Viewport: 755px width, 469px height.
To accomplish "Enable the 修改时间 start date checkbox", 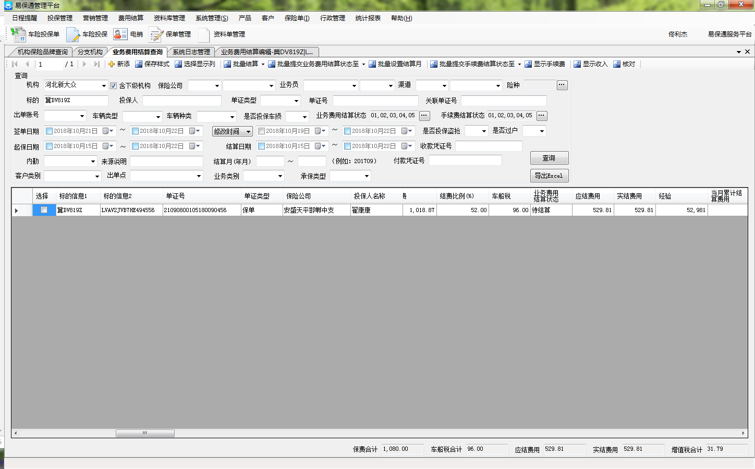I will point(262,131).
